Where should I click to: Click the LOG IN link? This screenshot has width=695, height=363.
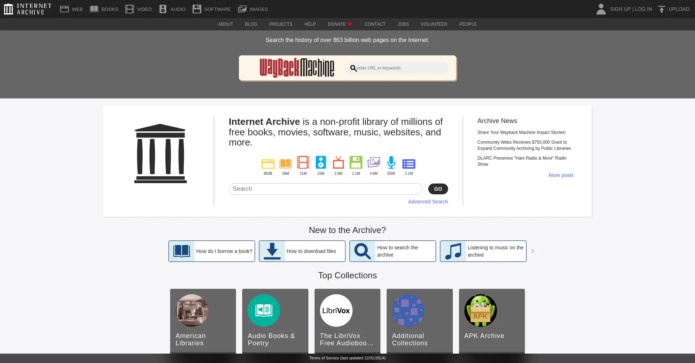643,9
